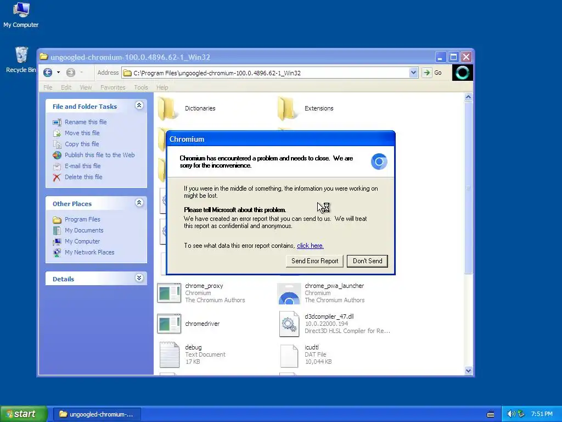This screenshot has width=562, height=422.
Task: Go to Program Files in Other Places
Action: click(x=82, y=219)
